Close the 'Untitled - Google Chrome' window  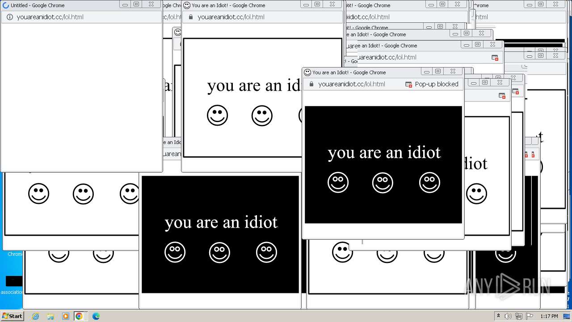(151, 4)
